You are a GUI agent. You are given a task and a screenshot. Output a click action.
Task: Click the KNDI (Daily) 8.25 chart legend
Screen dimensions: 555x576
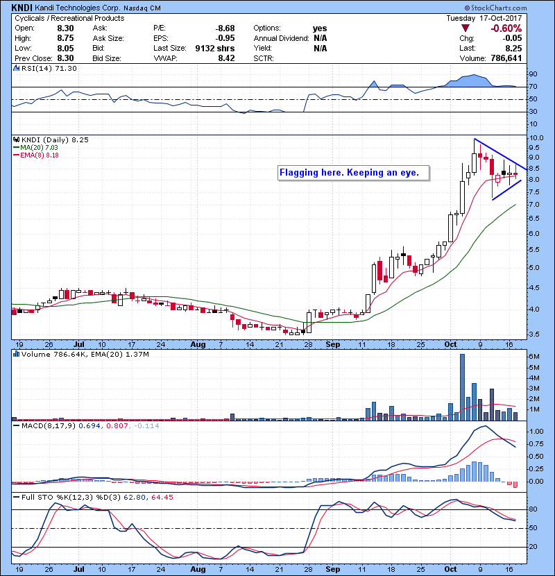click(x=55, y=139)
